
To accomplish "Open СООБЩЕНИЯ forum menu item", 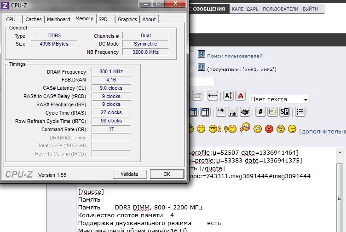I will tap(209, 9).
